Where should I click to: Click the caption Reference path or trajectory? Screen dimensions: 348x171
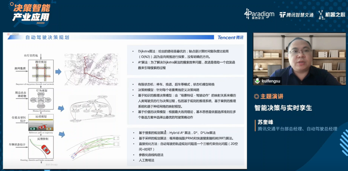point(41,133)
